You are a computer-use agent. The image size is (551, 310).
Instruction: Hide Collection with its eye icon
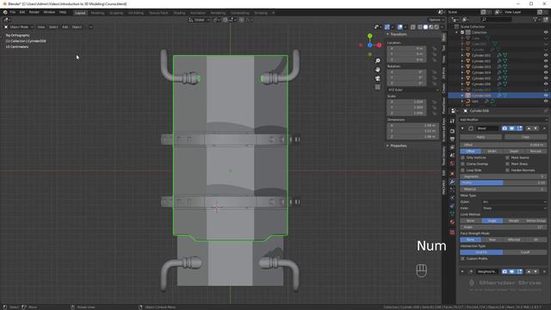546,33
